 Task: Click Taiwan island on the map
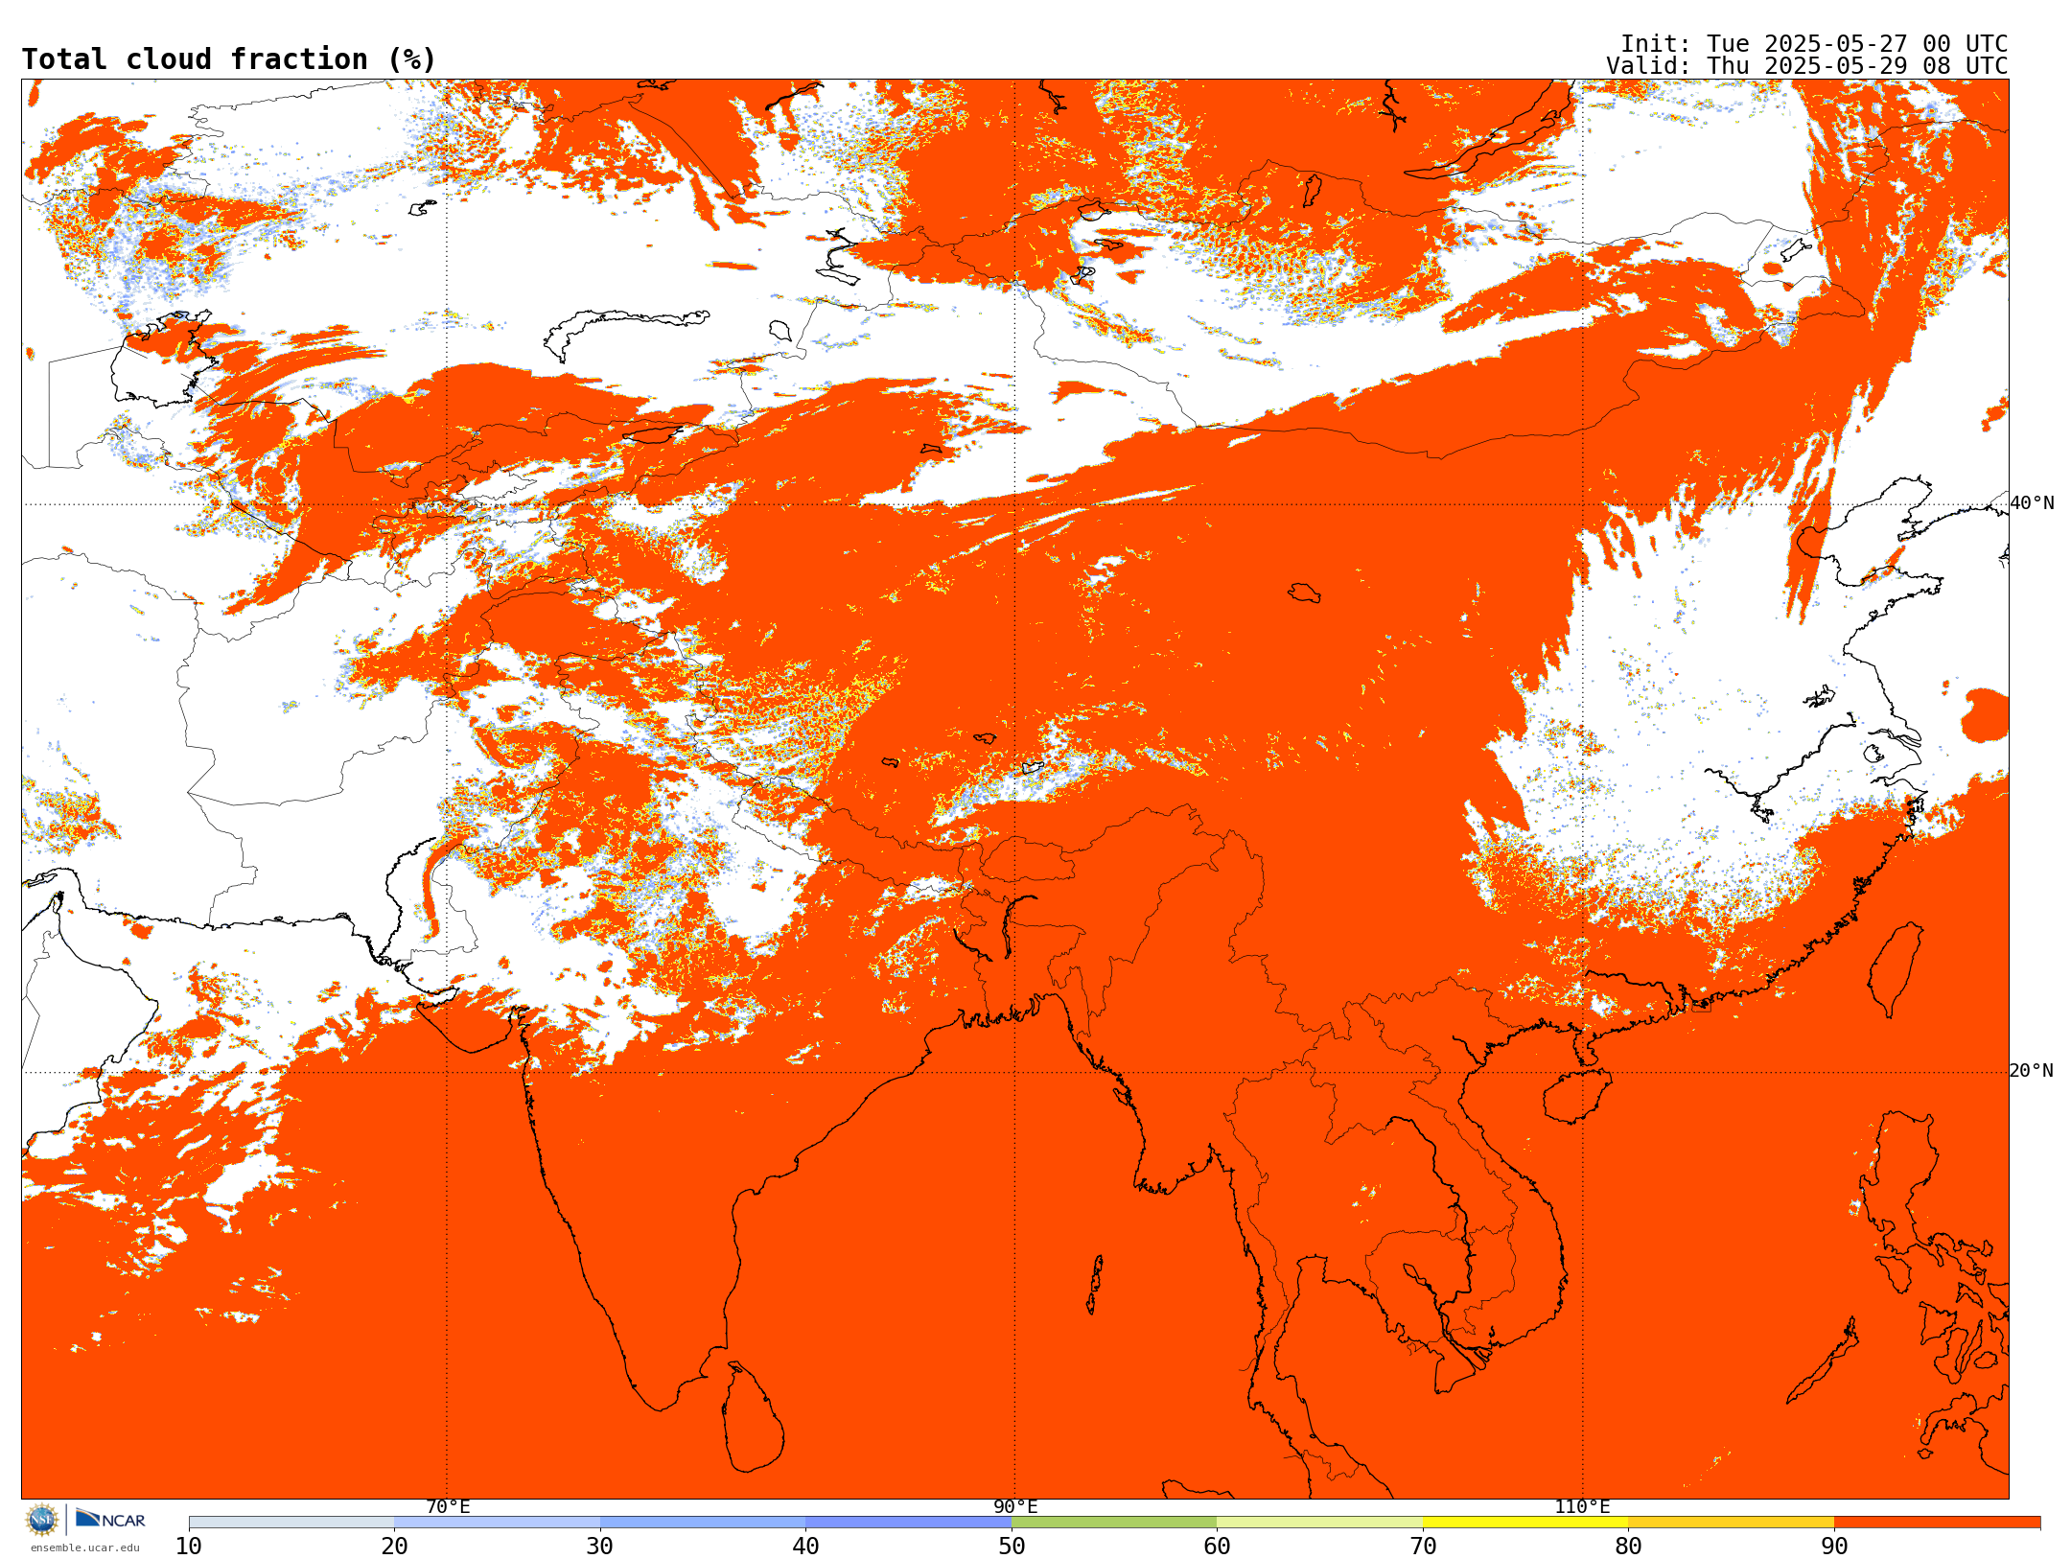(1896, 968)
